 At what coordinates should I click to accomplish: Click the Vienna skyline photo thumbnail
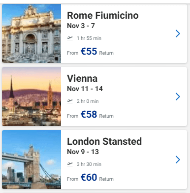click(x=32, y=96)
